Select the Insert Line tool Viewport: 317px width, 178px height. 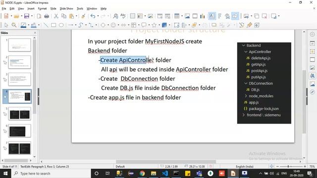[x=46, y=25]
